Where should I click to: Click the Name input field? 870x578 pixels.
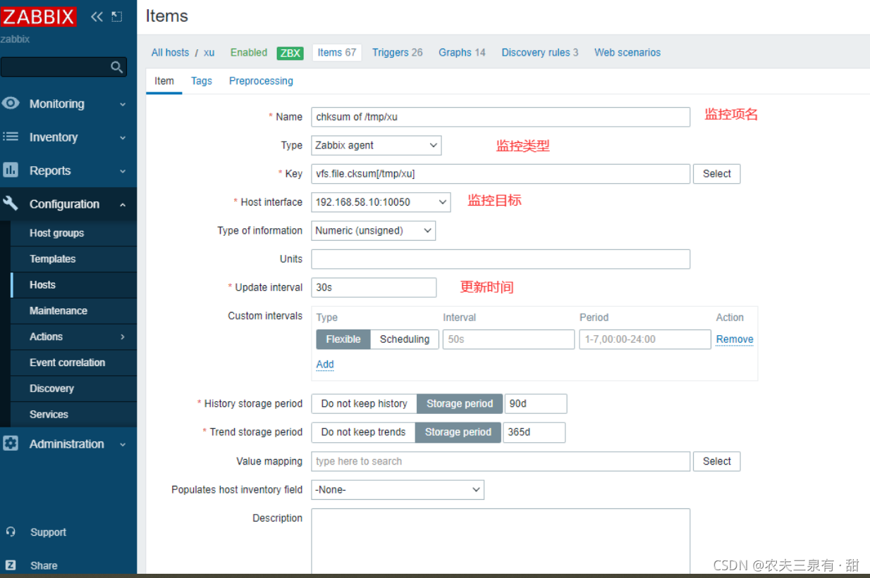501,117
